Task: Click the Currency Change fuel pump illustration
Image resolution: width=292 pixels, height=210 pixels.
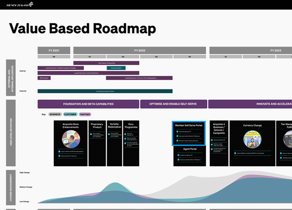Action: click(x=252, y=139)
